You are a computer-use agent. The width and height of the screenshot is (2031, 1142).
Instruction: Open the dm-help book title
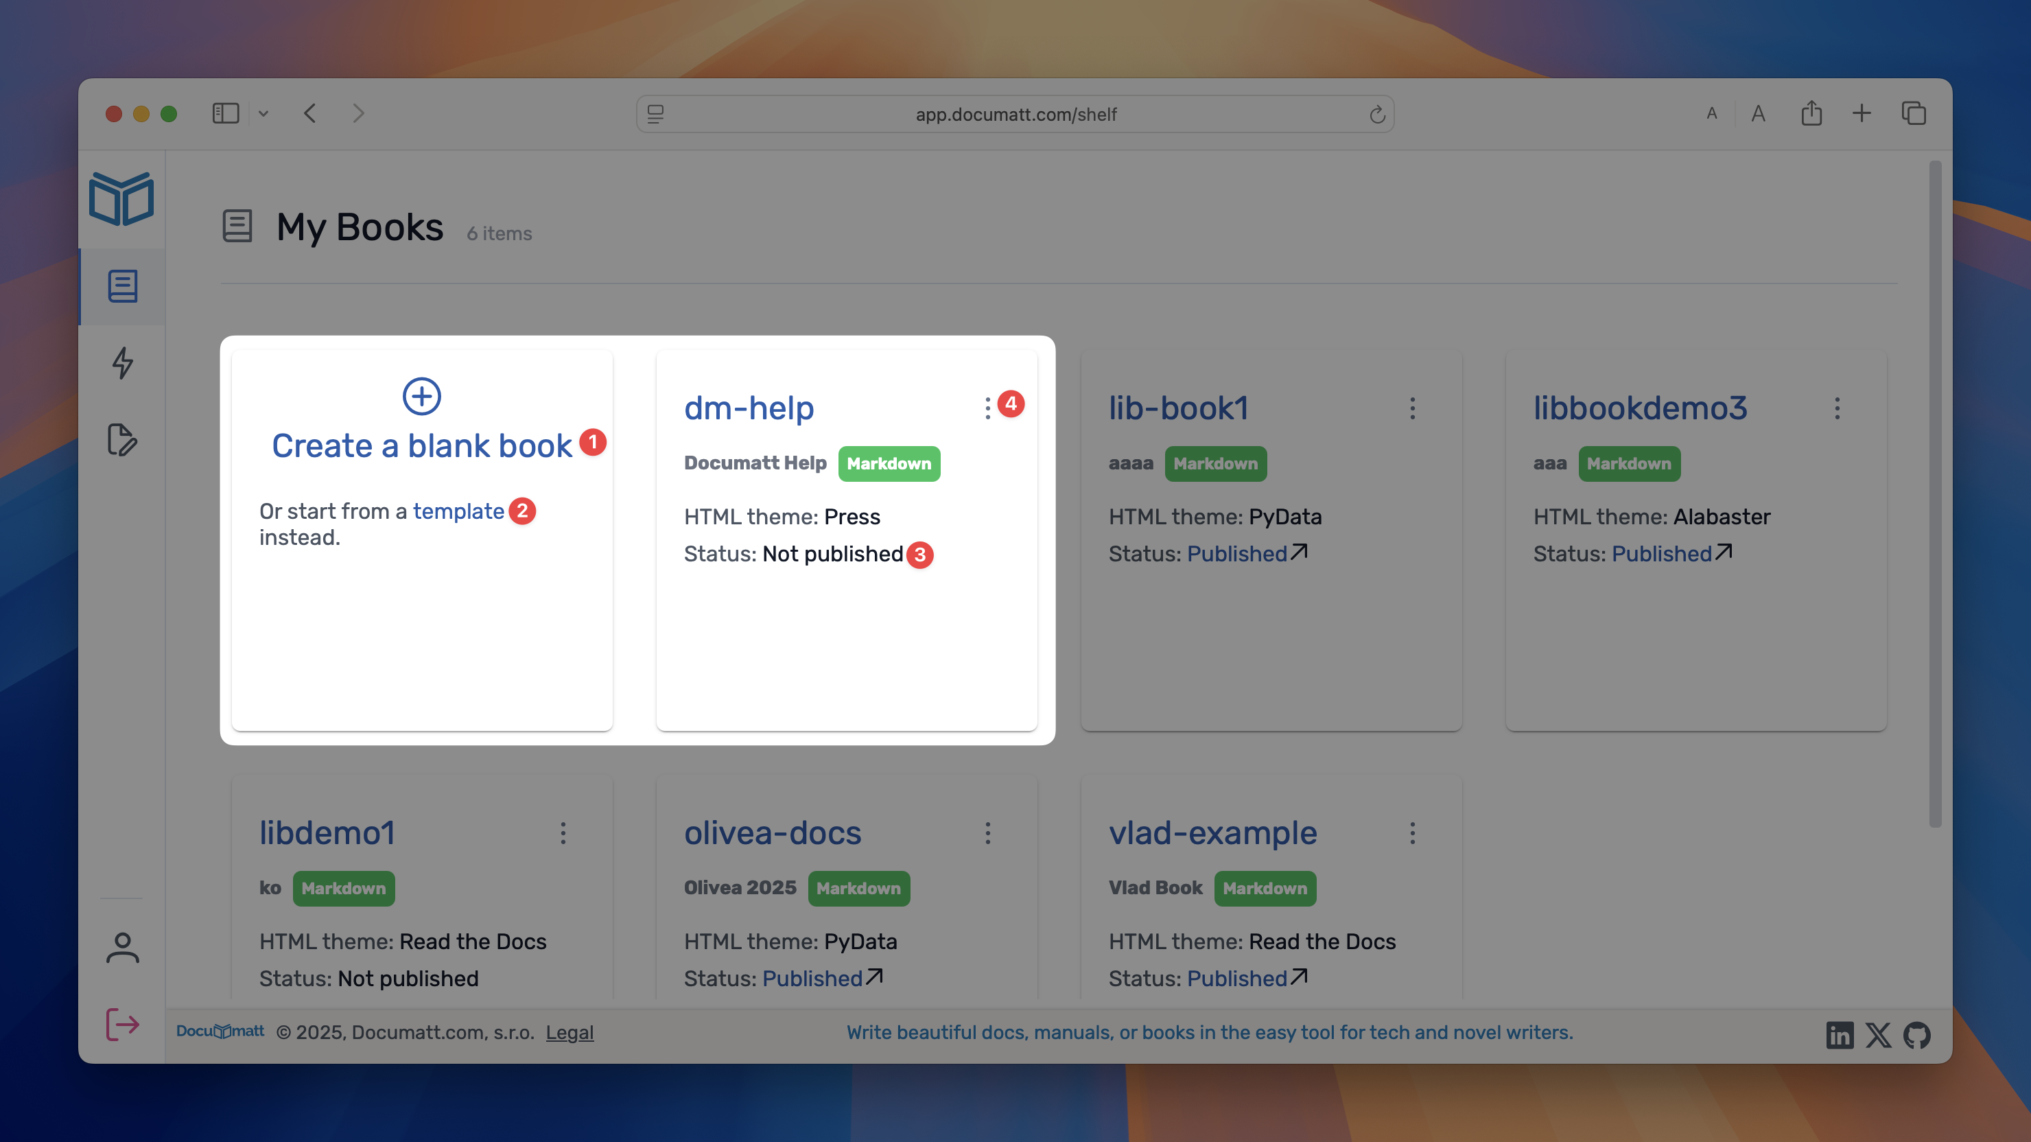(x=749, y=408)
